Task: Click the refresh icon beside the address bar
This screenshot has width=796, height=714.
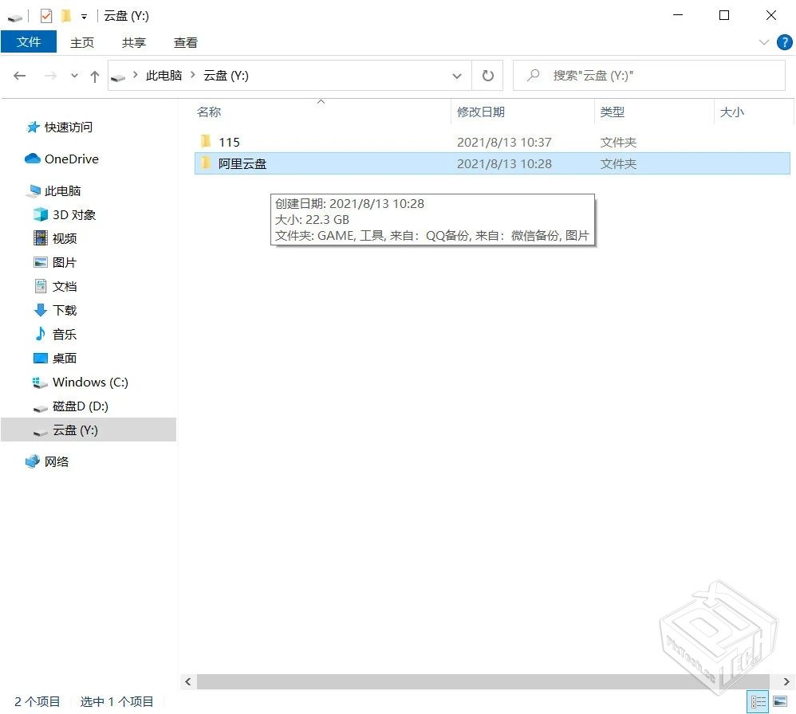Action: coord(487,75)
